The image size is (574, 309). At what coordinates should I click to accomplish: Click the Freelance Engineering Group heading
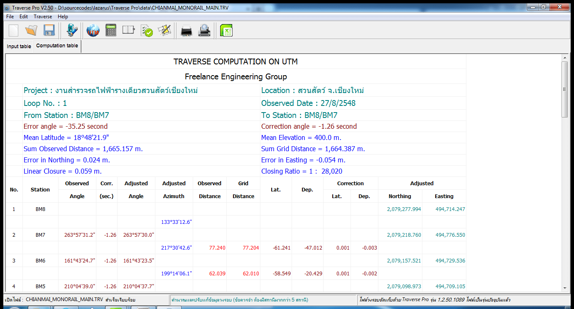click(x=236, y=76)
